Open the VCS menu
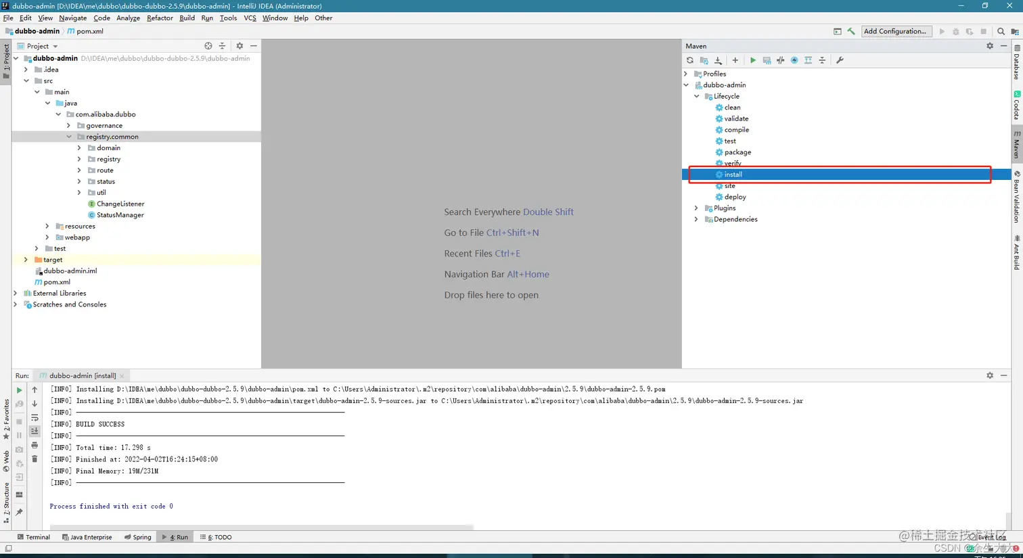The height and width of the screenshot is (558, 1023). (250, 18)
